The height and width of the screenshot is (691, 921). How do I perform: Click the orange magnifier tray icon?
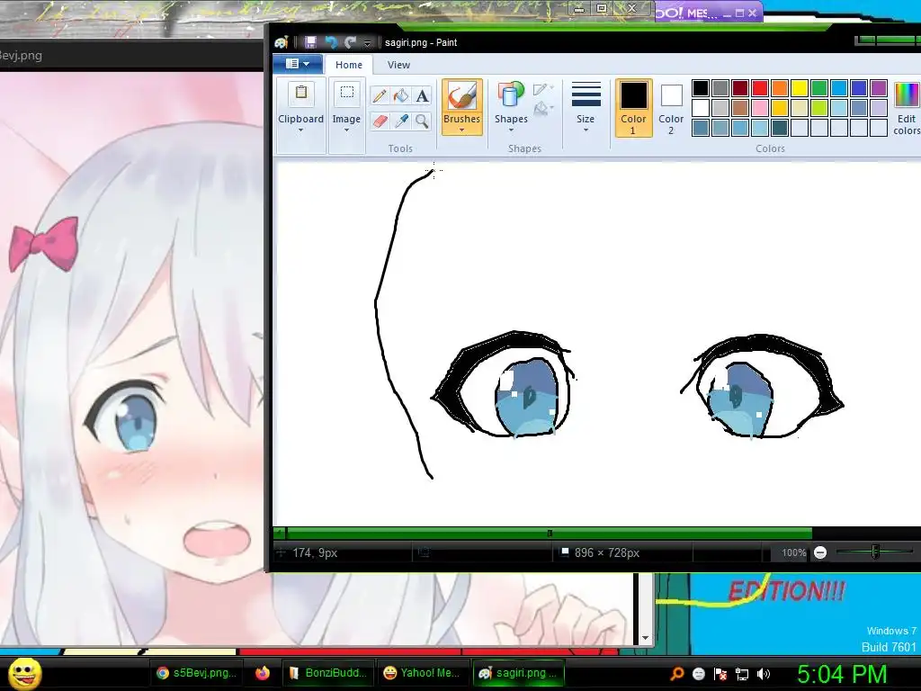676,674
